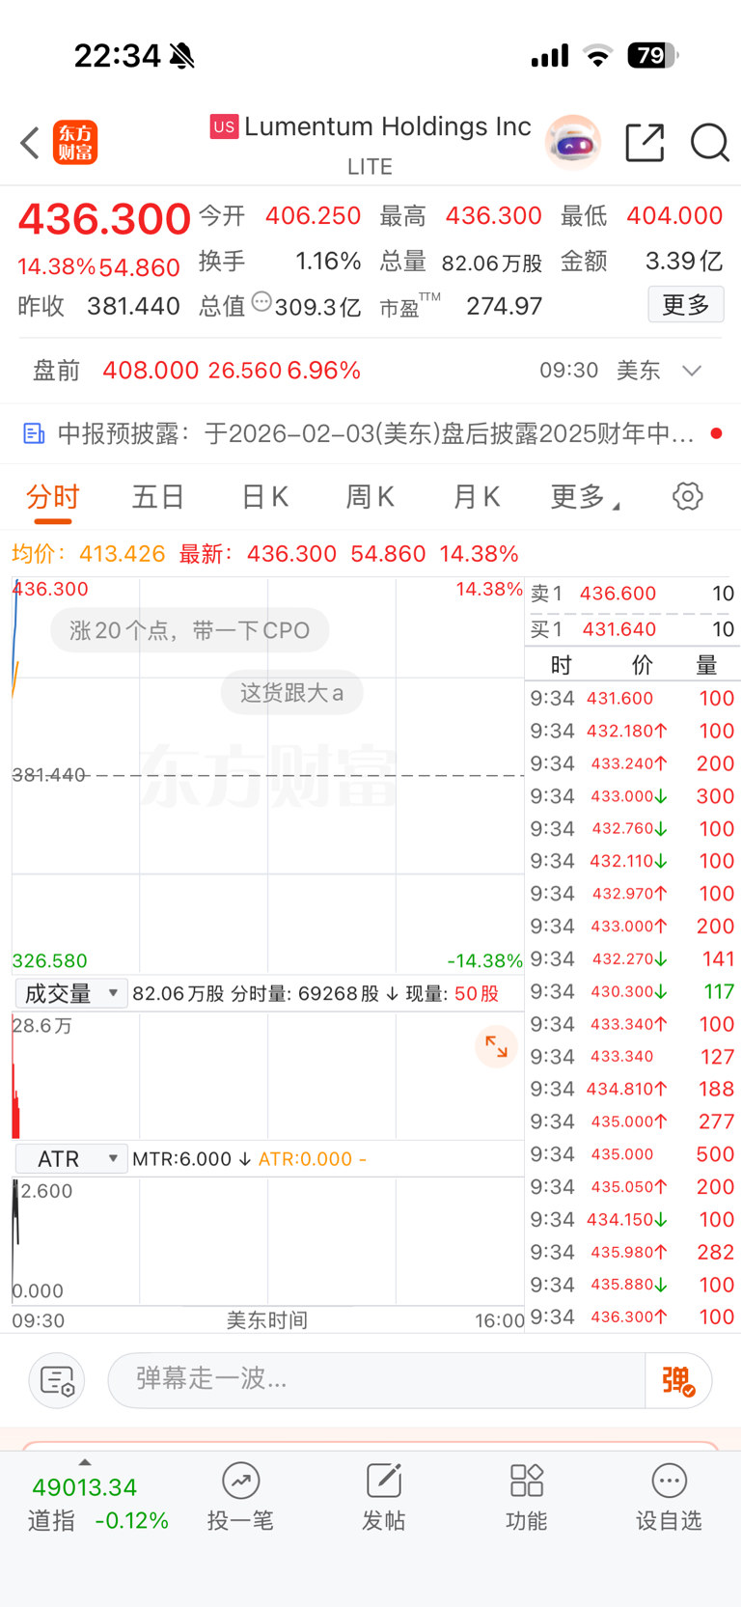Tap the Lumentum Holdings Inc title
The width and height of the screenshot is (742, 1607).
pyautogui.click(x=387, y=126)
